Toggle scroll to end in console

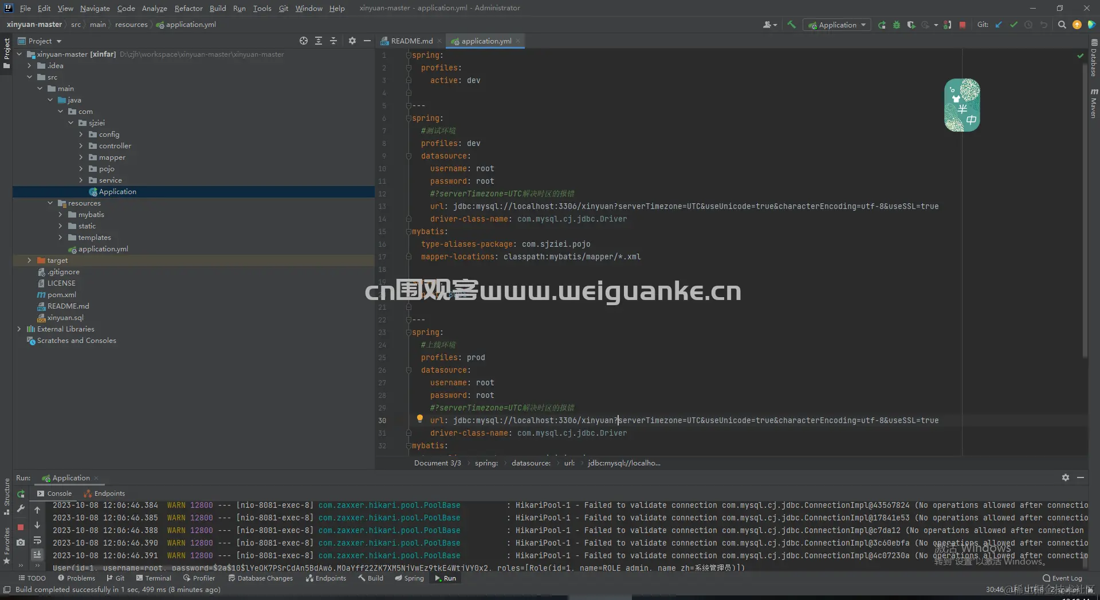[37, 554]
